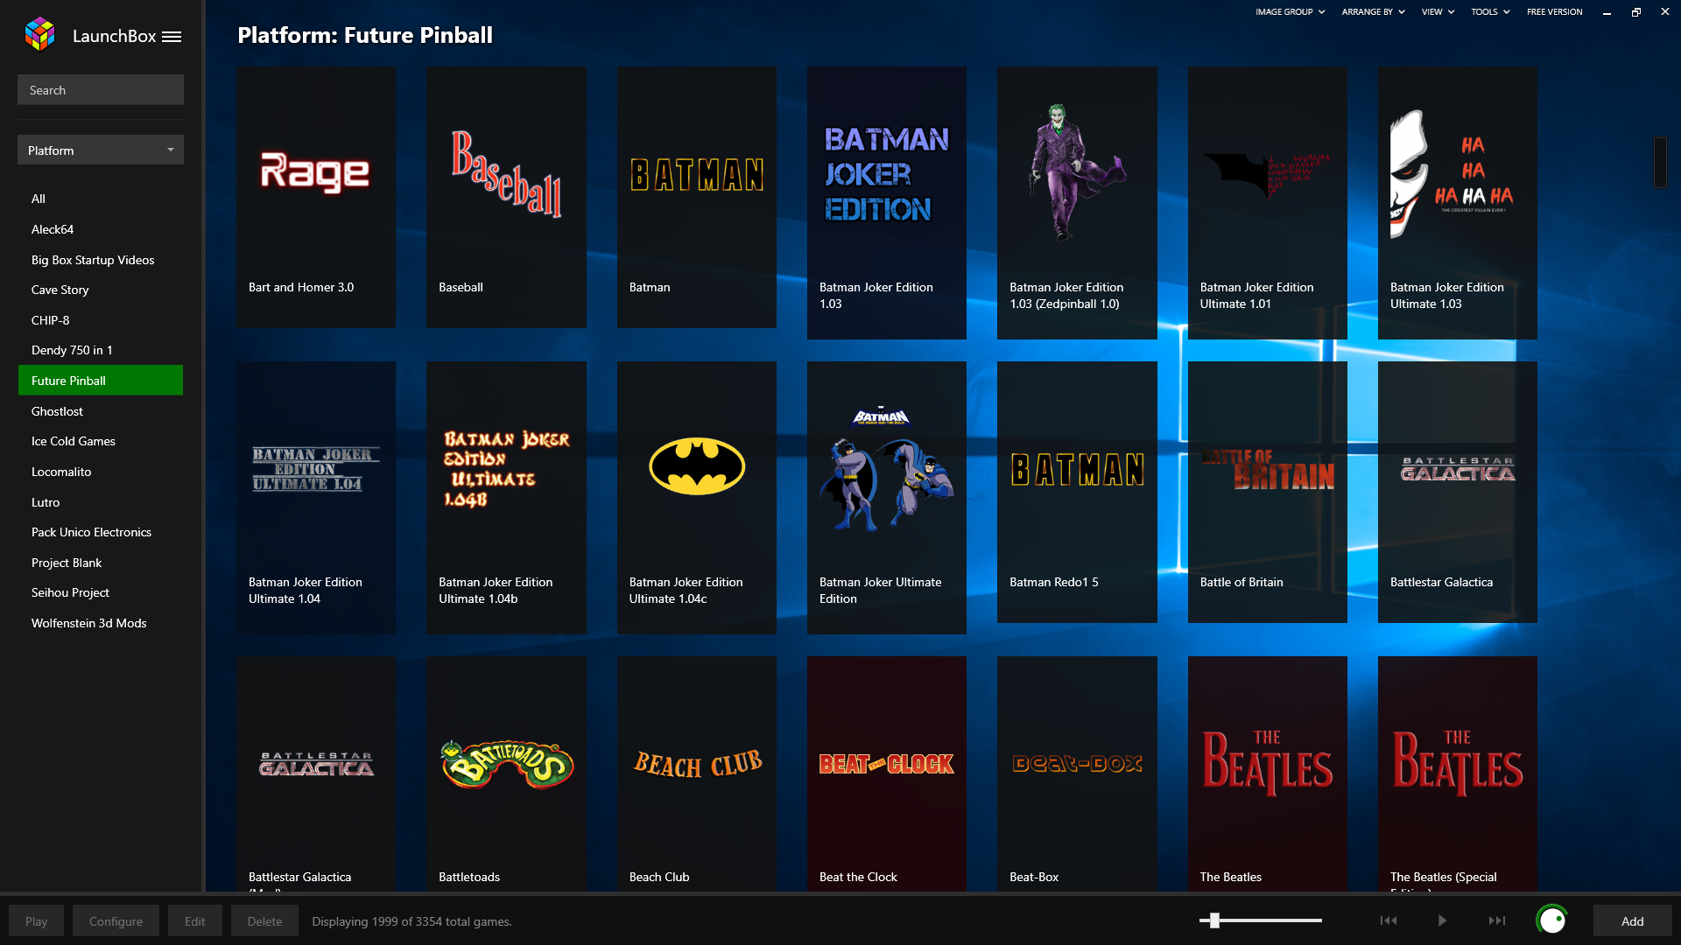1681x945 pixels.
Task: Select Batman Joker Edition Ultimate 1.04b
Action: point(506,498)
